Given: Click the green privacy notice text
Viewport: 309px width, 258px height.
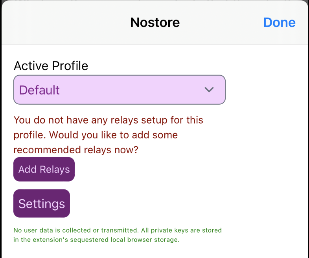Looking at the screenshot, I should click(x=117, y=234).
